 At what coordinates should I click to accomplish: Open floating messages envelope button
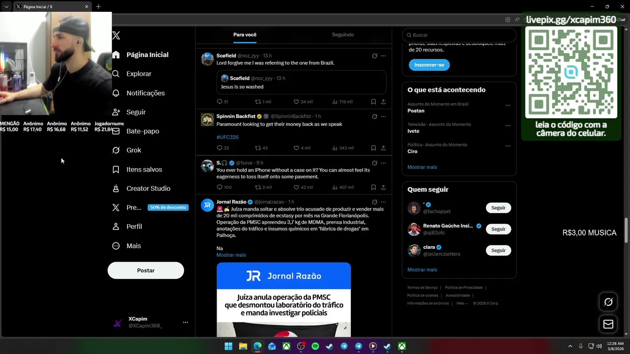pos(608,324)
